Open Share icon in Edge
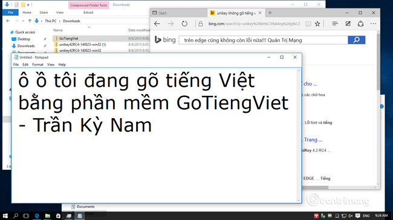393x220 pixels. coord(360,24)
